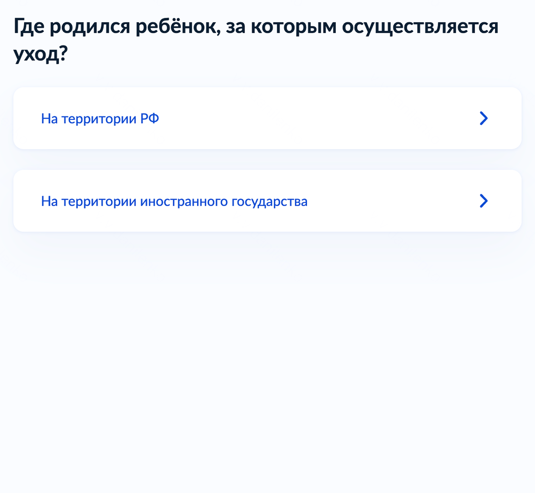Click the chevron beside «На территории иностранного государства»
The width and height of the screenshot is (535, 493).
click(x=484, y=201)
